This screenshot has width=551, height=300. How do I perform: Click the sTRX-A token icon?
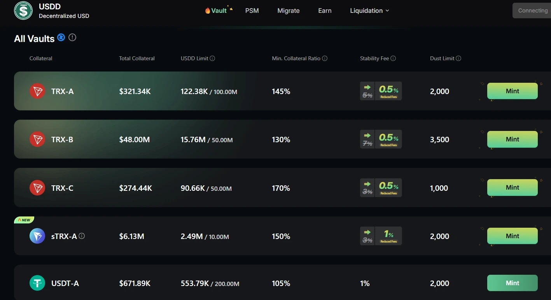pos(37,236)
